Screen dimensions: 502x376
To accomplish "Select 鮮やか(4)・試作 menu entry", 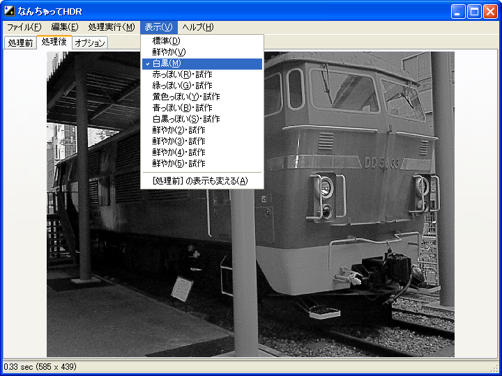I will (202, 152).
